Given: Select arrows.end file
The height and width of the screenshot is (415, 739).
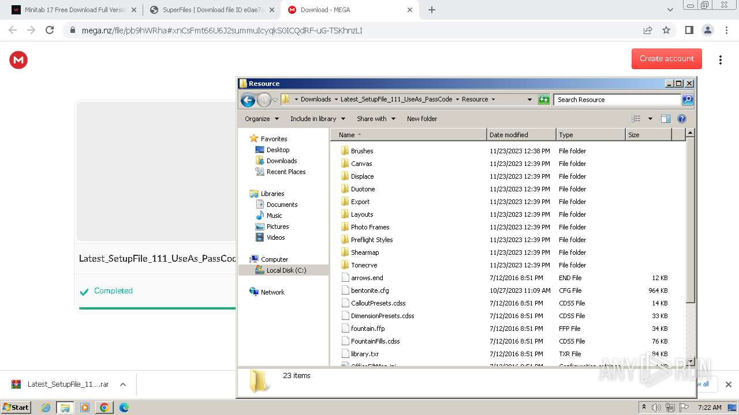Looking at the screenshot, I should pos(367,278).
